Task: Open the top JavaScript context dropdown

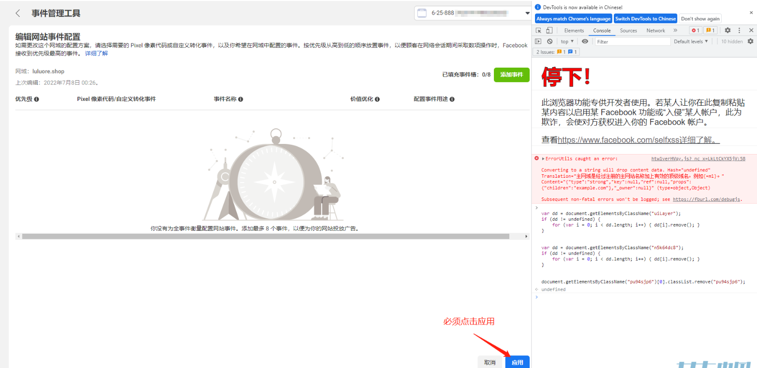Action: coord(567,42)
